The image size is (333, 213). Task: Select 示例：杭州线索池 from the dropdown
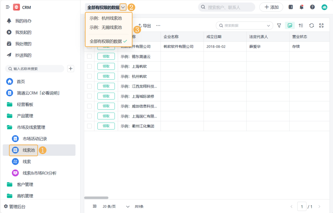106,18
